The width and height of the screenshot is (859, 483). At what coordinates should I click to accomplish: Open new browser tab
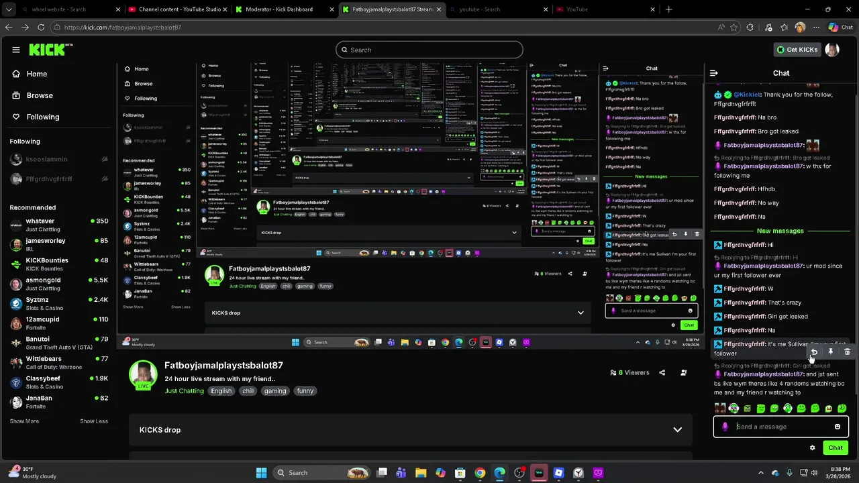[668, 9]
